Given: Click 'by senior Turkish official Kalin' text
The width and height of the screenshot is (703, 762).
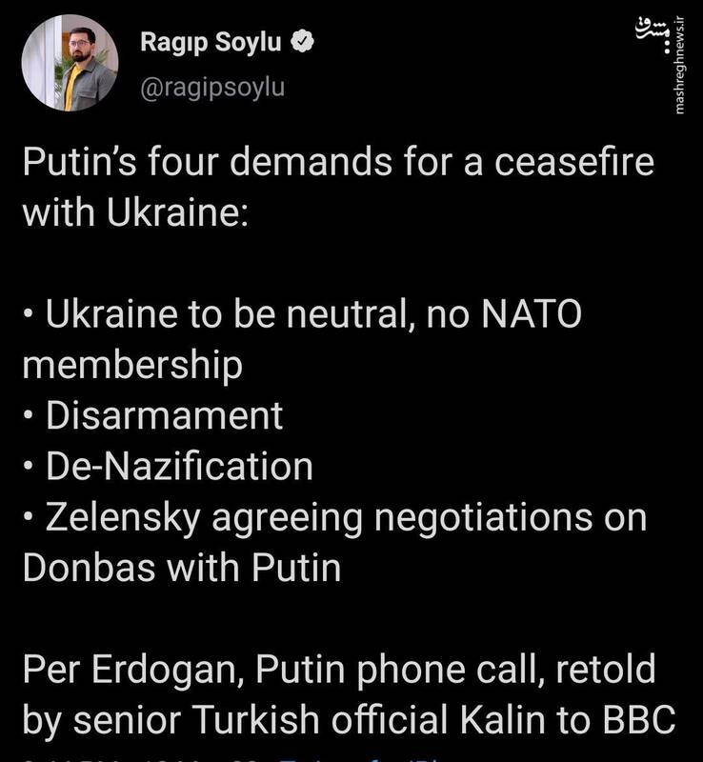Looking at the screenshot, I should (284, 720).
